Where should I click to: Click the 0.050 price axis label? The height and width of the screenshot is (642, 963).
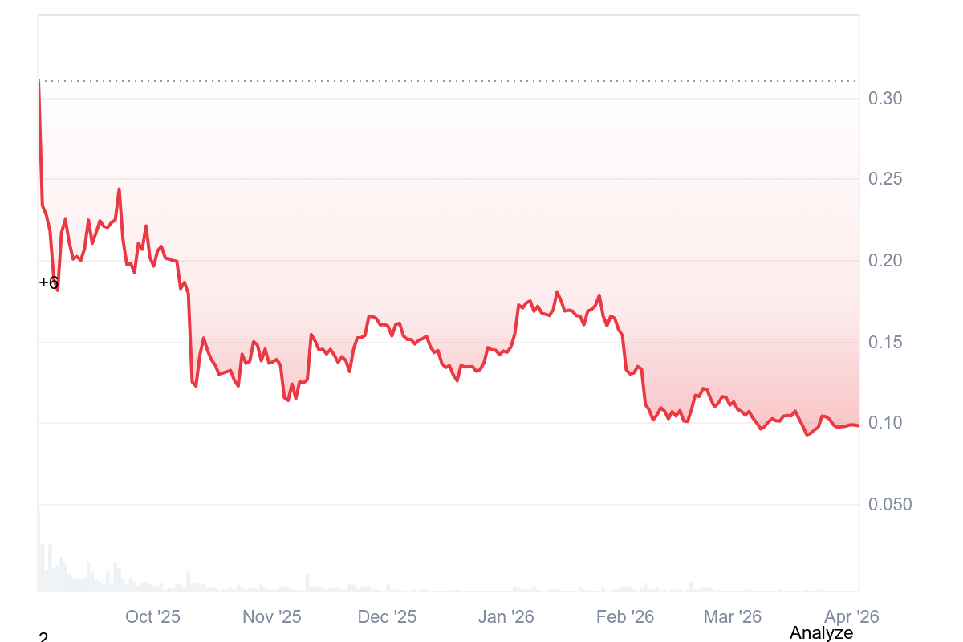(x=889, y=504)
